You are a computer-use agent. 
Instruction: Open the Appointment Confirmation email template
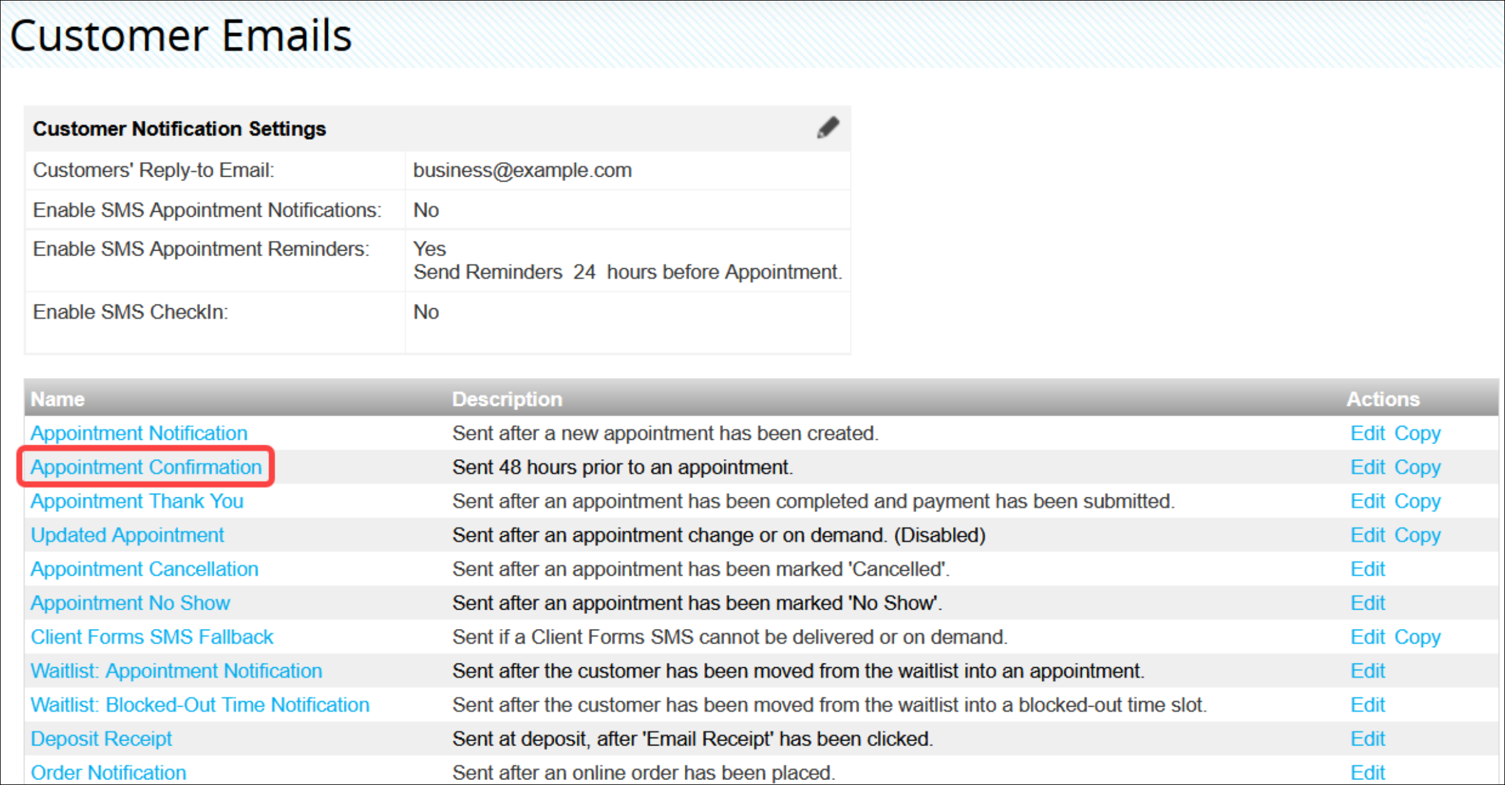pyautogui.click(x=145, y=467)
